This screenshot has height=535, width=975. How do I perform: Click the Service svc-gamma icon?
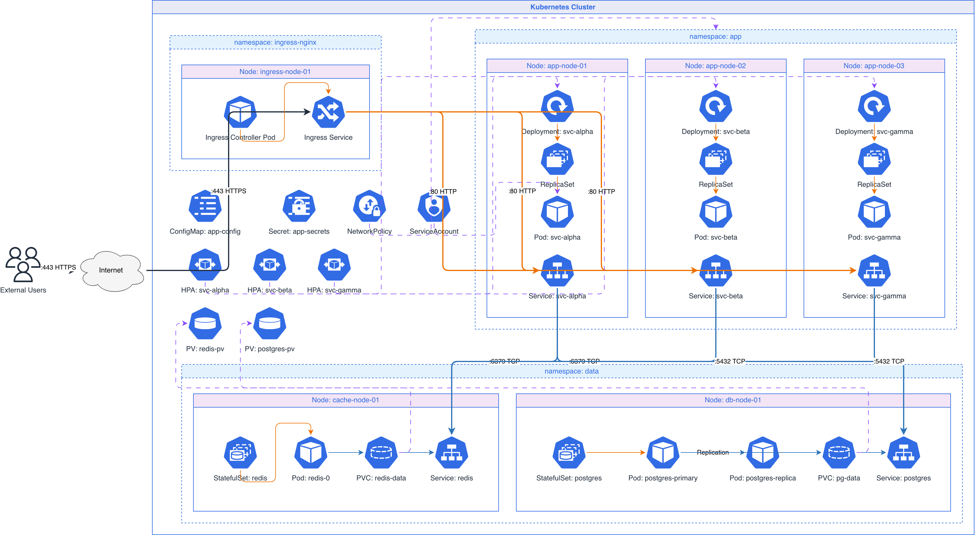[874, 270]
